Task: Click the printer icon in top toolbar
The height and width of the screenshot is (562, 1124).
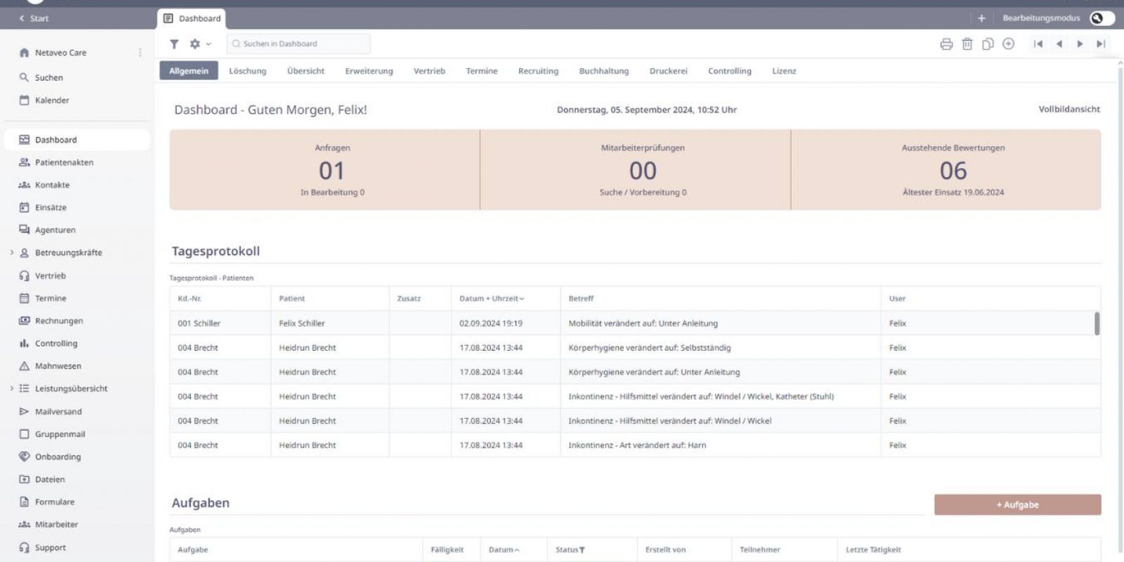Action: 946,44
